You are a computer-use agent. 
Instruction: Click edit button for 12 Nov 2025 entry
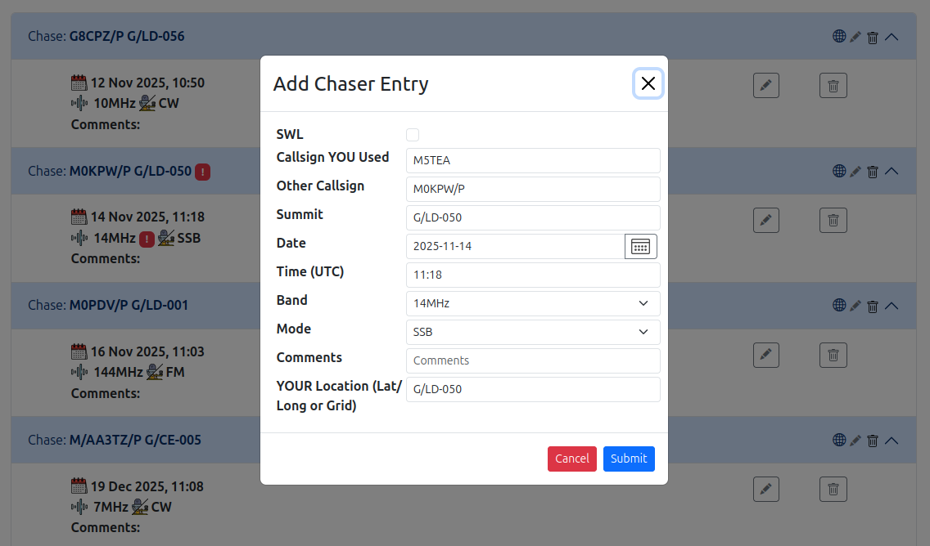coord(765,85)
